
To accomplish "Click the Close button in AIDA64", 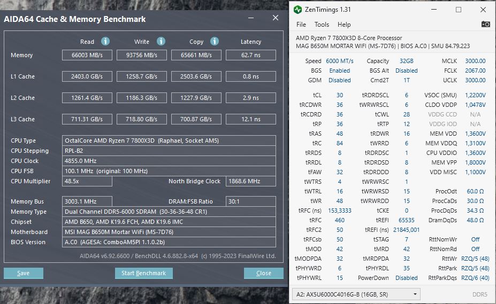I will coord(263,273).
